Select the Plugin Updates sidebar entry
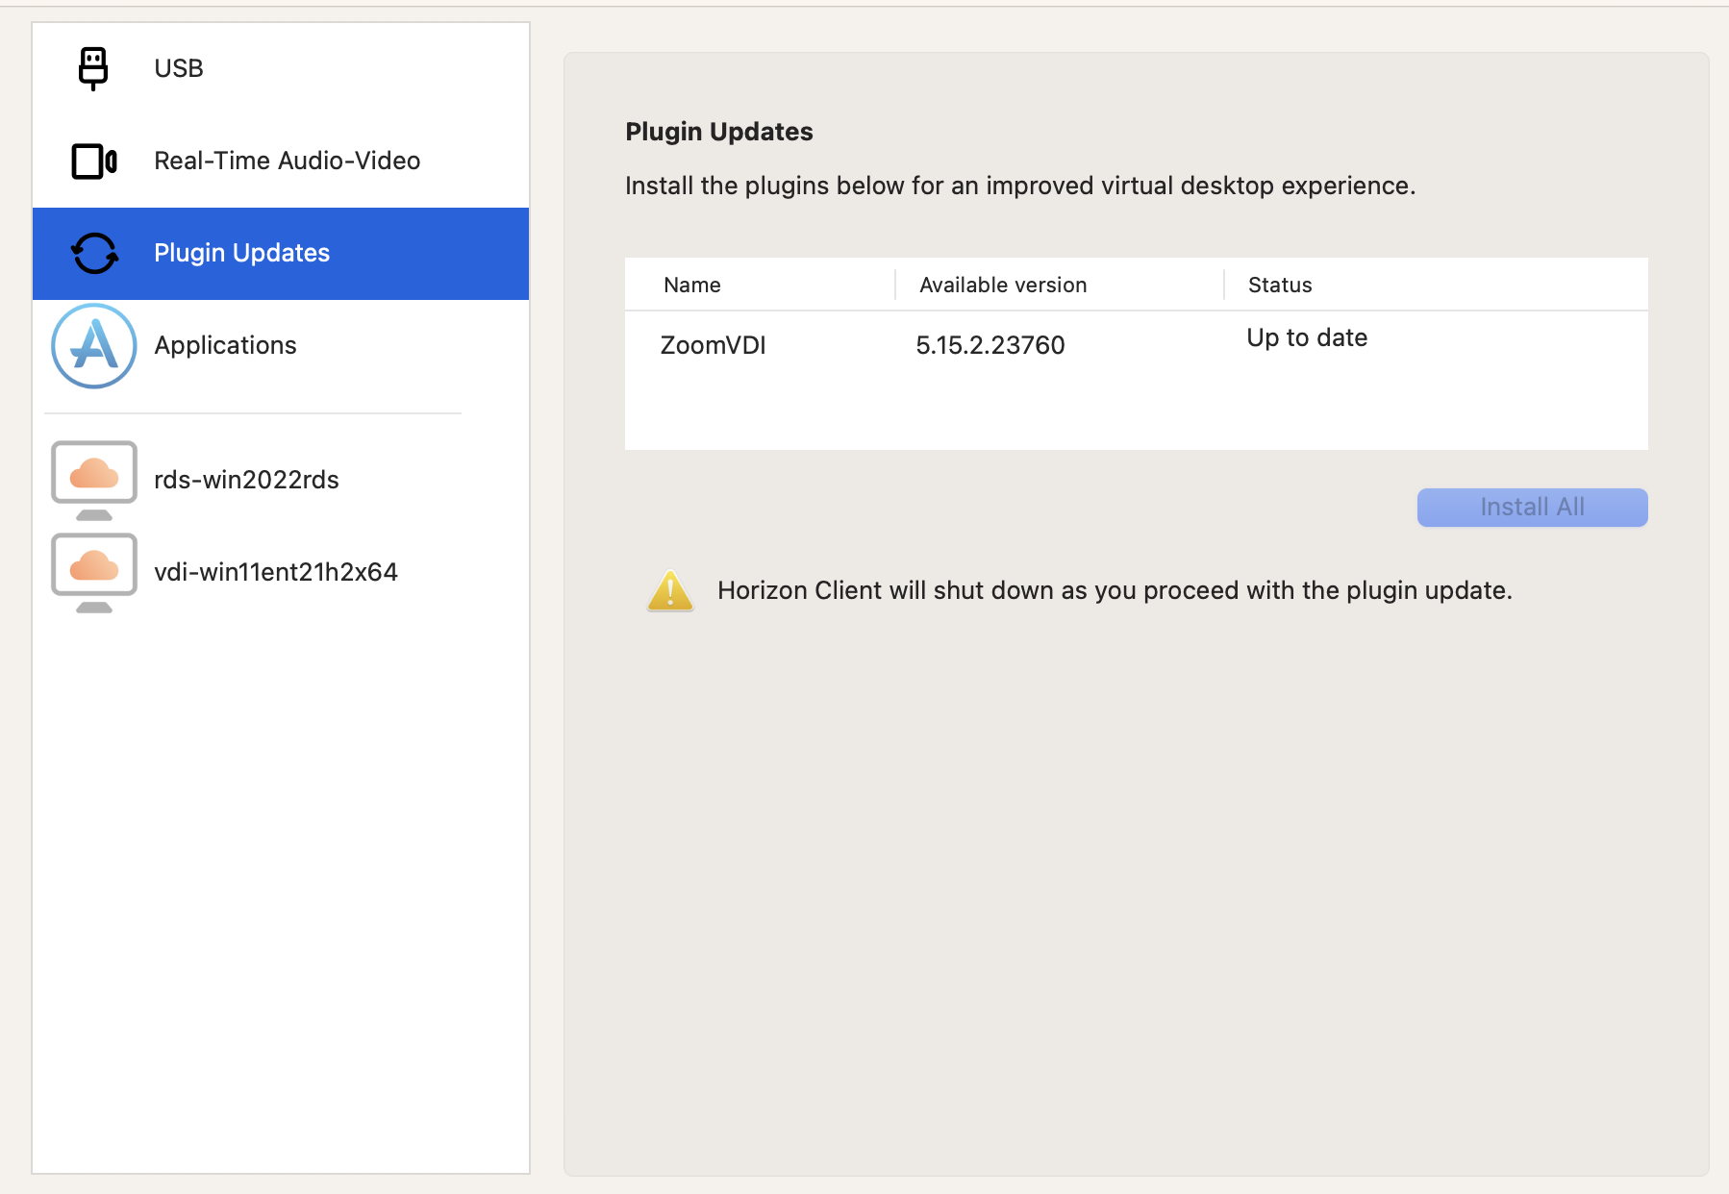The height and width of the screenshot is (1194, 1729). pos(241,253)
